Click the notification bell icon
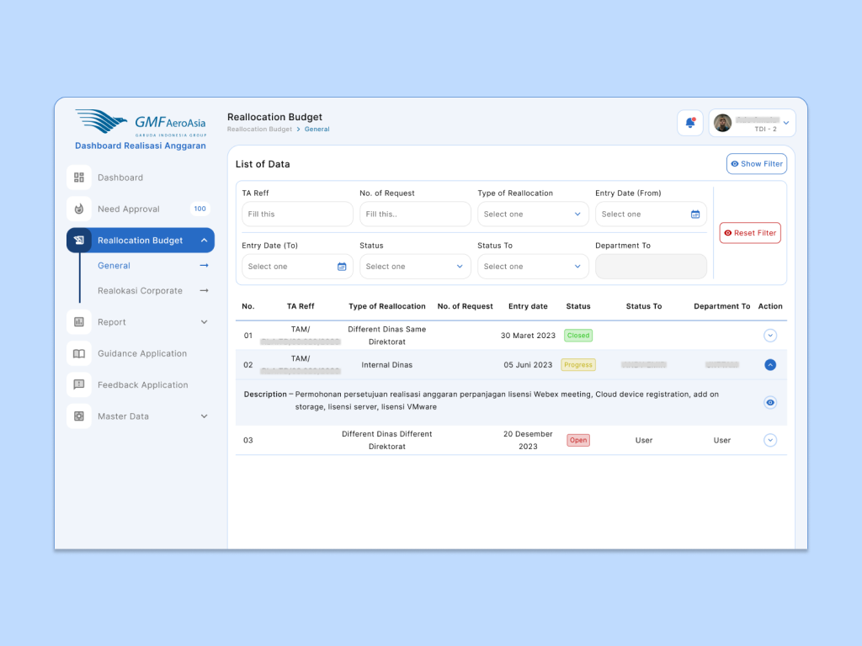The height and width of the screenshot is (646, 862). [x=689, y=123]
